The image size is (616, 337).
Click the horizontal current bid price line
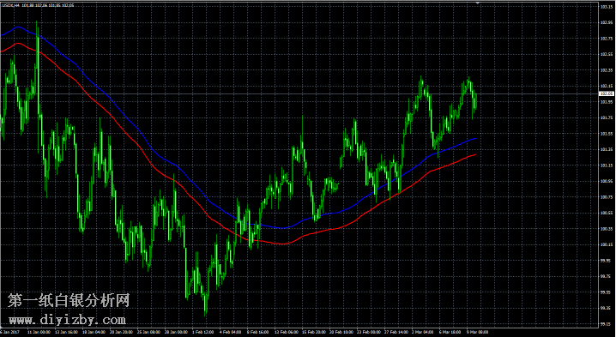[299, 93]
